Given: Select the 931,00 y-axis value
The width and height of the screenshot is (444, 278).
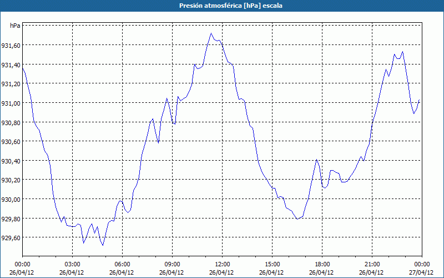Looking at the screenshot, I should click(x=11, y=103).
